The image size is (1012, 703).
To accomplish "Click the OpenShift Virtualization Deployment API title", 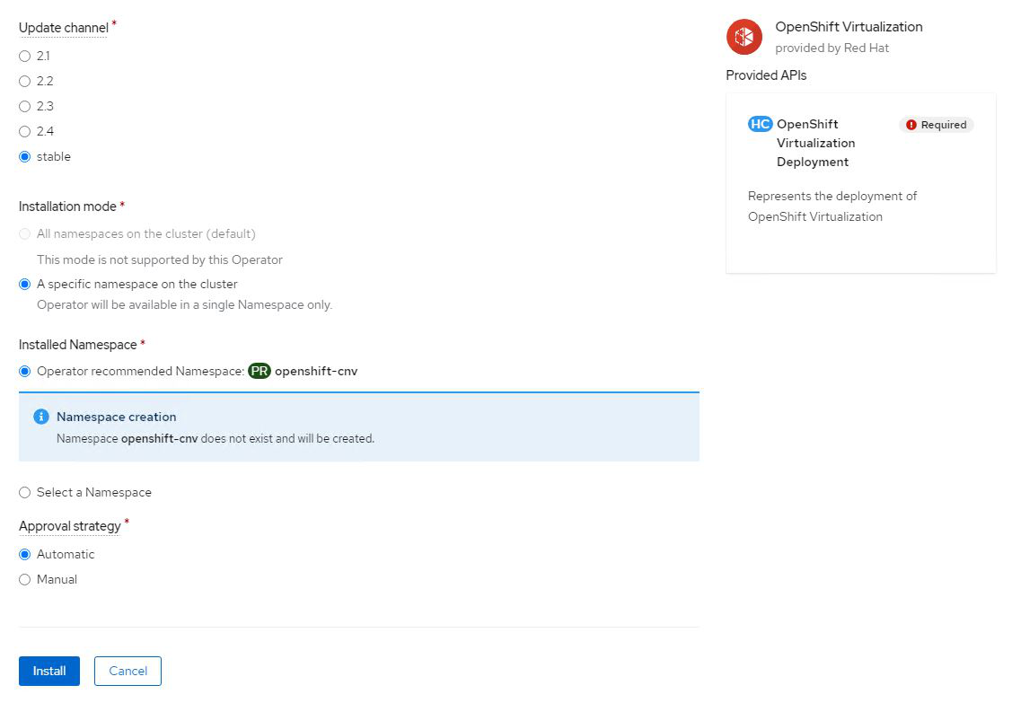I will pyautogui.click(x=815, y=143).
